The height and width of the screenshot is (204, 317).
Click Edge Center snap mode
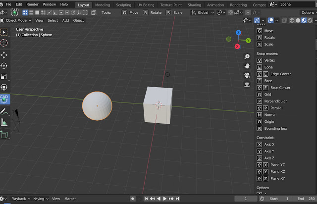[x=274, y=74]
